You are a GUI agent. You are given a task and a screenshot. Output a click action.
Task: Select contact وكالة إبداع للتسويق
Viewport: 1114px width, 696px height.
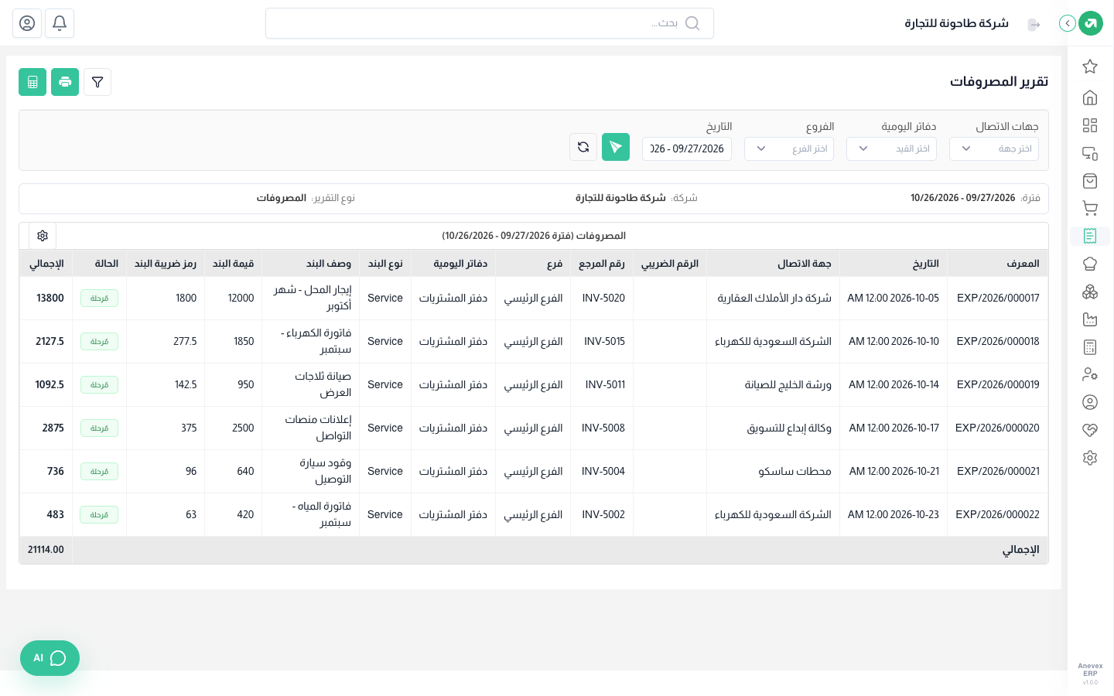[x=789, y=428]
